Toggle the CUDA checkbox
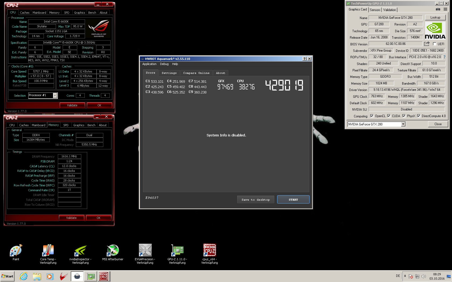452x282 pixels. point(389,116)
